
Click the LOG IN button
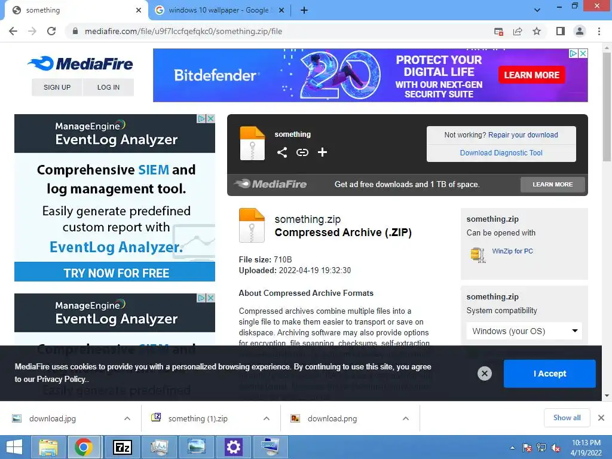pyautogui.click(x=109, y=87)
